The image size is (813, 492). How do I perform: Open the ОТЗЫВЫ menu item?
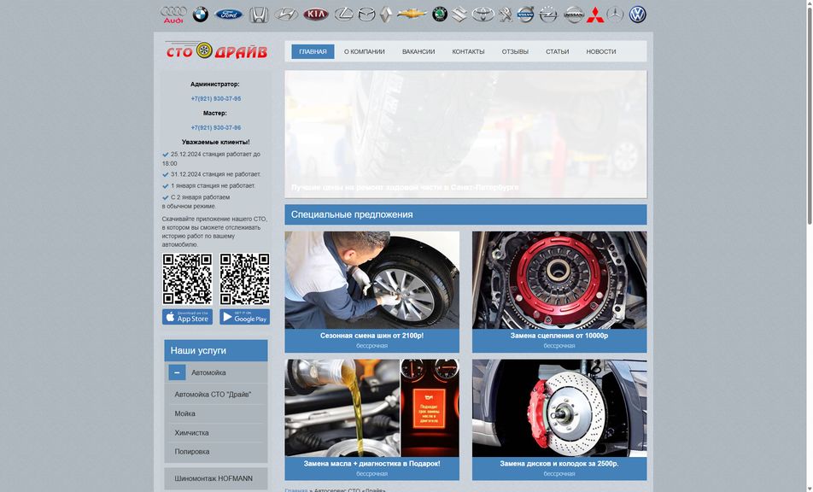(x=515, y=51)
